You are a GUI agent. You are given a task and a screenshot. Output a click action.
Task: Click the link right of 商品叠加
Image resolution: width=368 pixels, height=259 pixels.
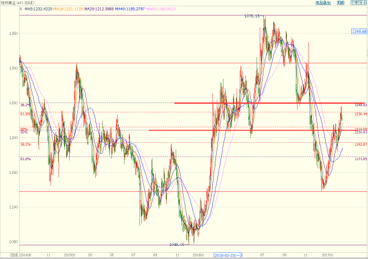click(341, 2)
